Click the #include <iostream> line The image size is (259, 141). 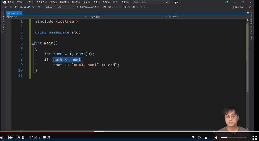tap(57, 21)
